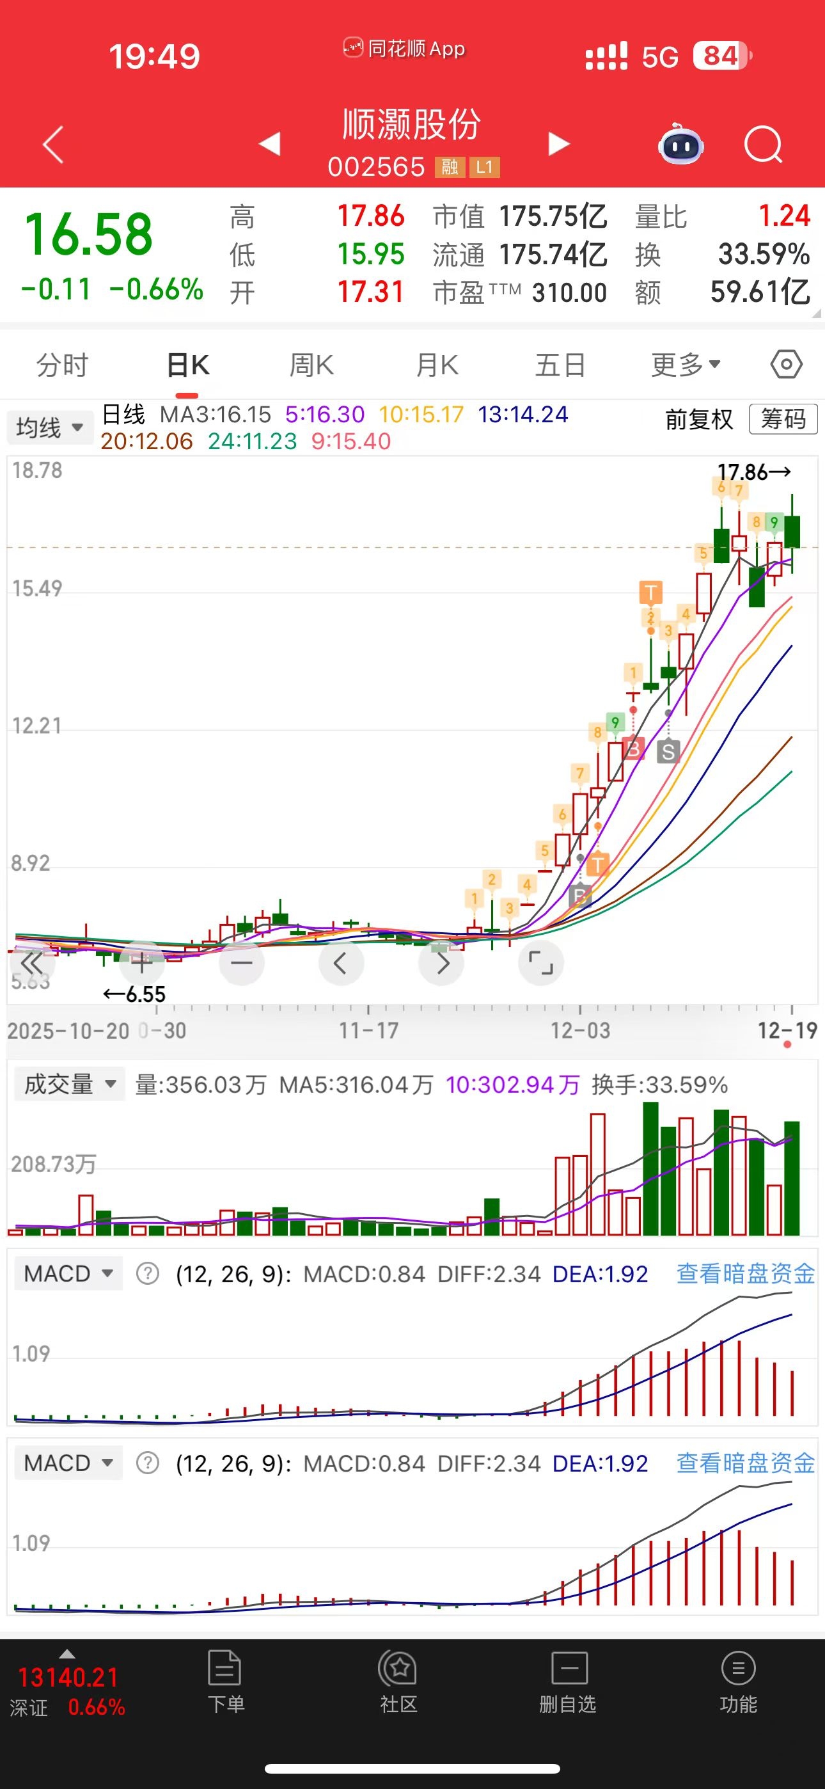Tap 换 33.59% turnover value
825x1789 pixels.
(x=764, y=254)
